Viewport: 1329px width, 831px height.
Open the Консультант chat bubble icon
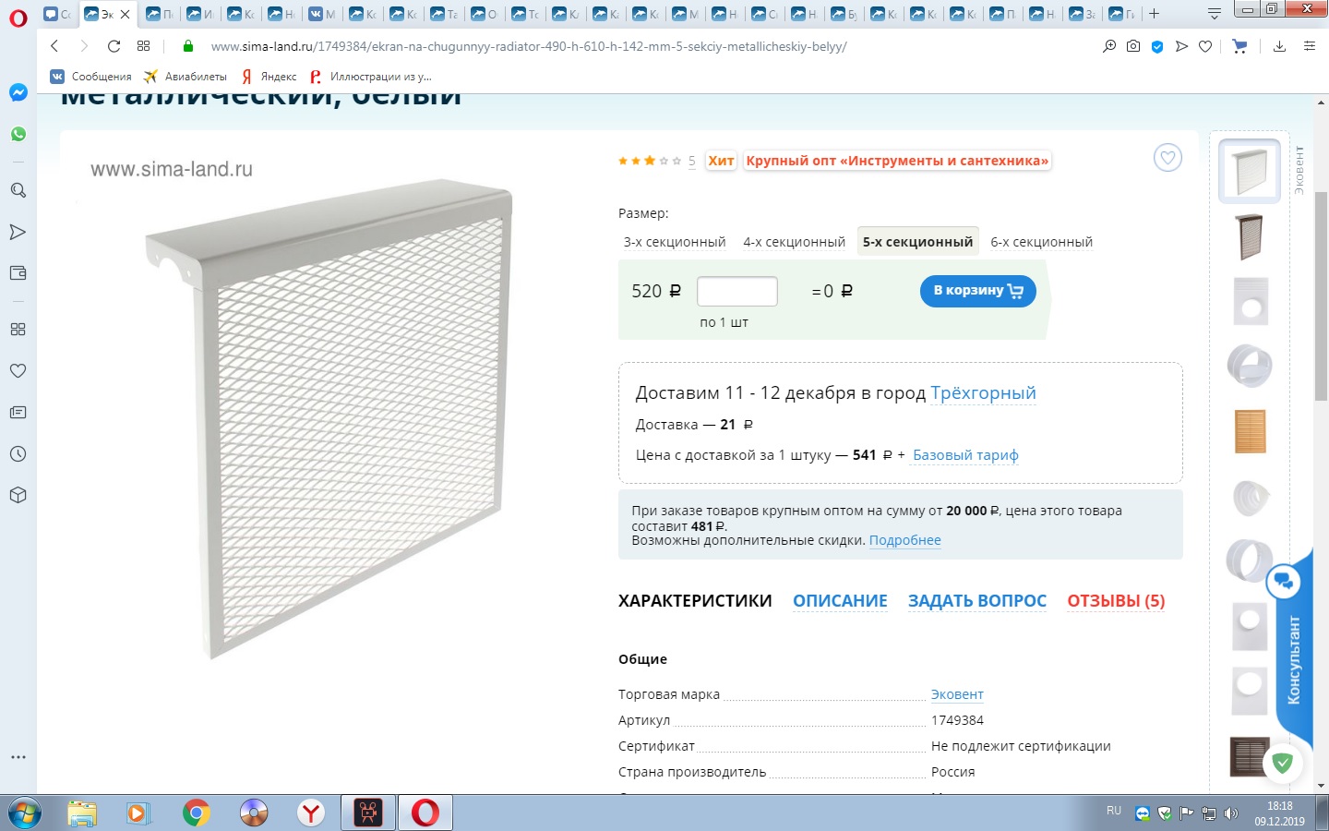click(x=1284, y=582)
